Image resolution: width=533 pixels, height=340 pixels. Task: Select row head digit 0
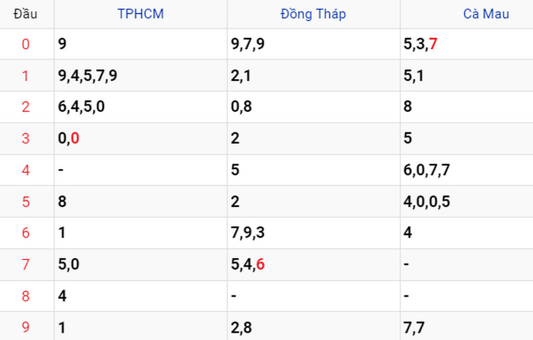tap(25, 44)
